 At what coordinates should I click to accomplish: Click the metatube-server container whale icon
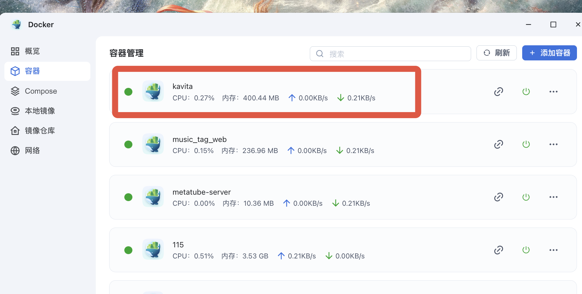click(x=153, y=196)
